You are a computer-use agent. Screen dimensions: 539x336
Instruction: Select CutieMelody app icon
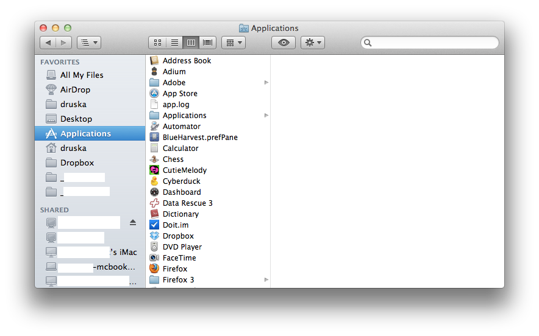click(154, 170)
